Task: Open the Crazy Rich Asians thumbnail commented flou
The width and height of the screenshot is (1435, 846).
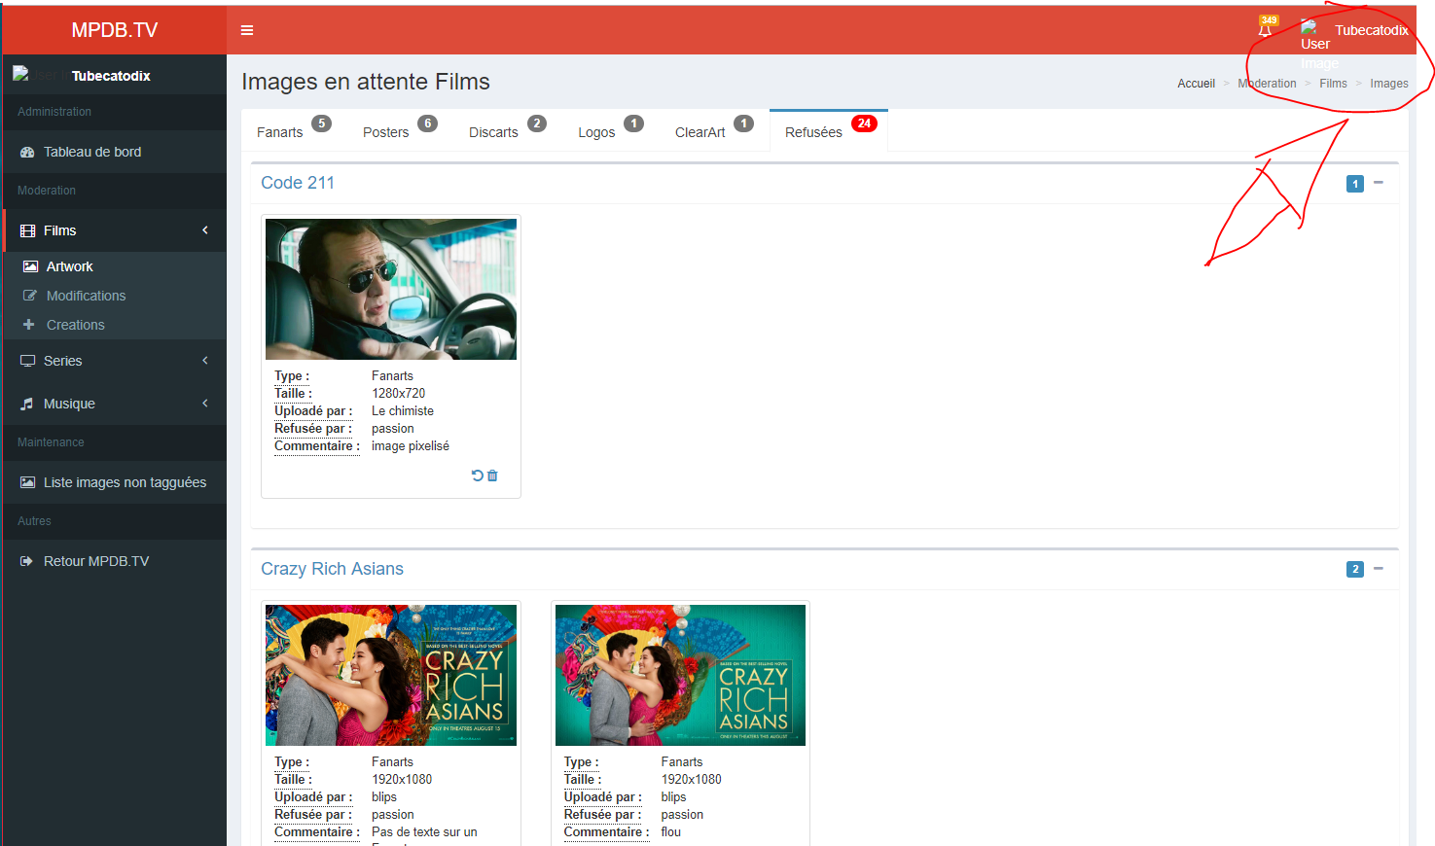Action: 680,675
